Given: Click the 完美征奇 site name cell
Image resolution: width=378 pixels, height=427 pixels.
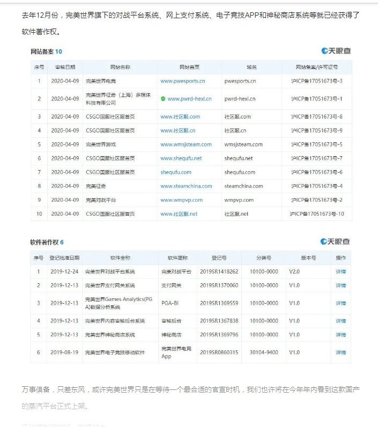Looking at the screenshot, I should pyautogui.click(x=96, y=186).
